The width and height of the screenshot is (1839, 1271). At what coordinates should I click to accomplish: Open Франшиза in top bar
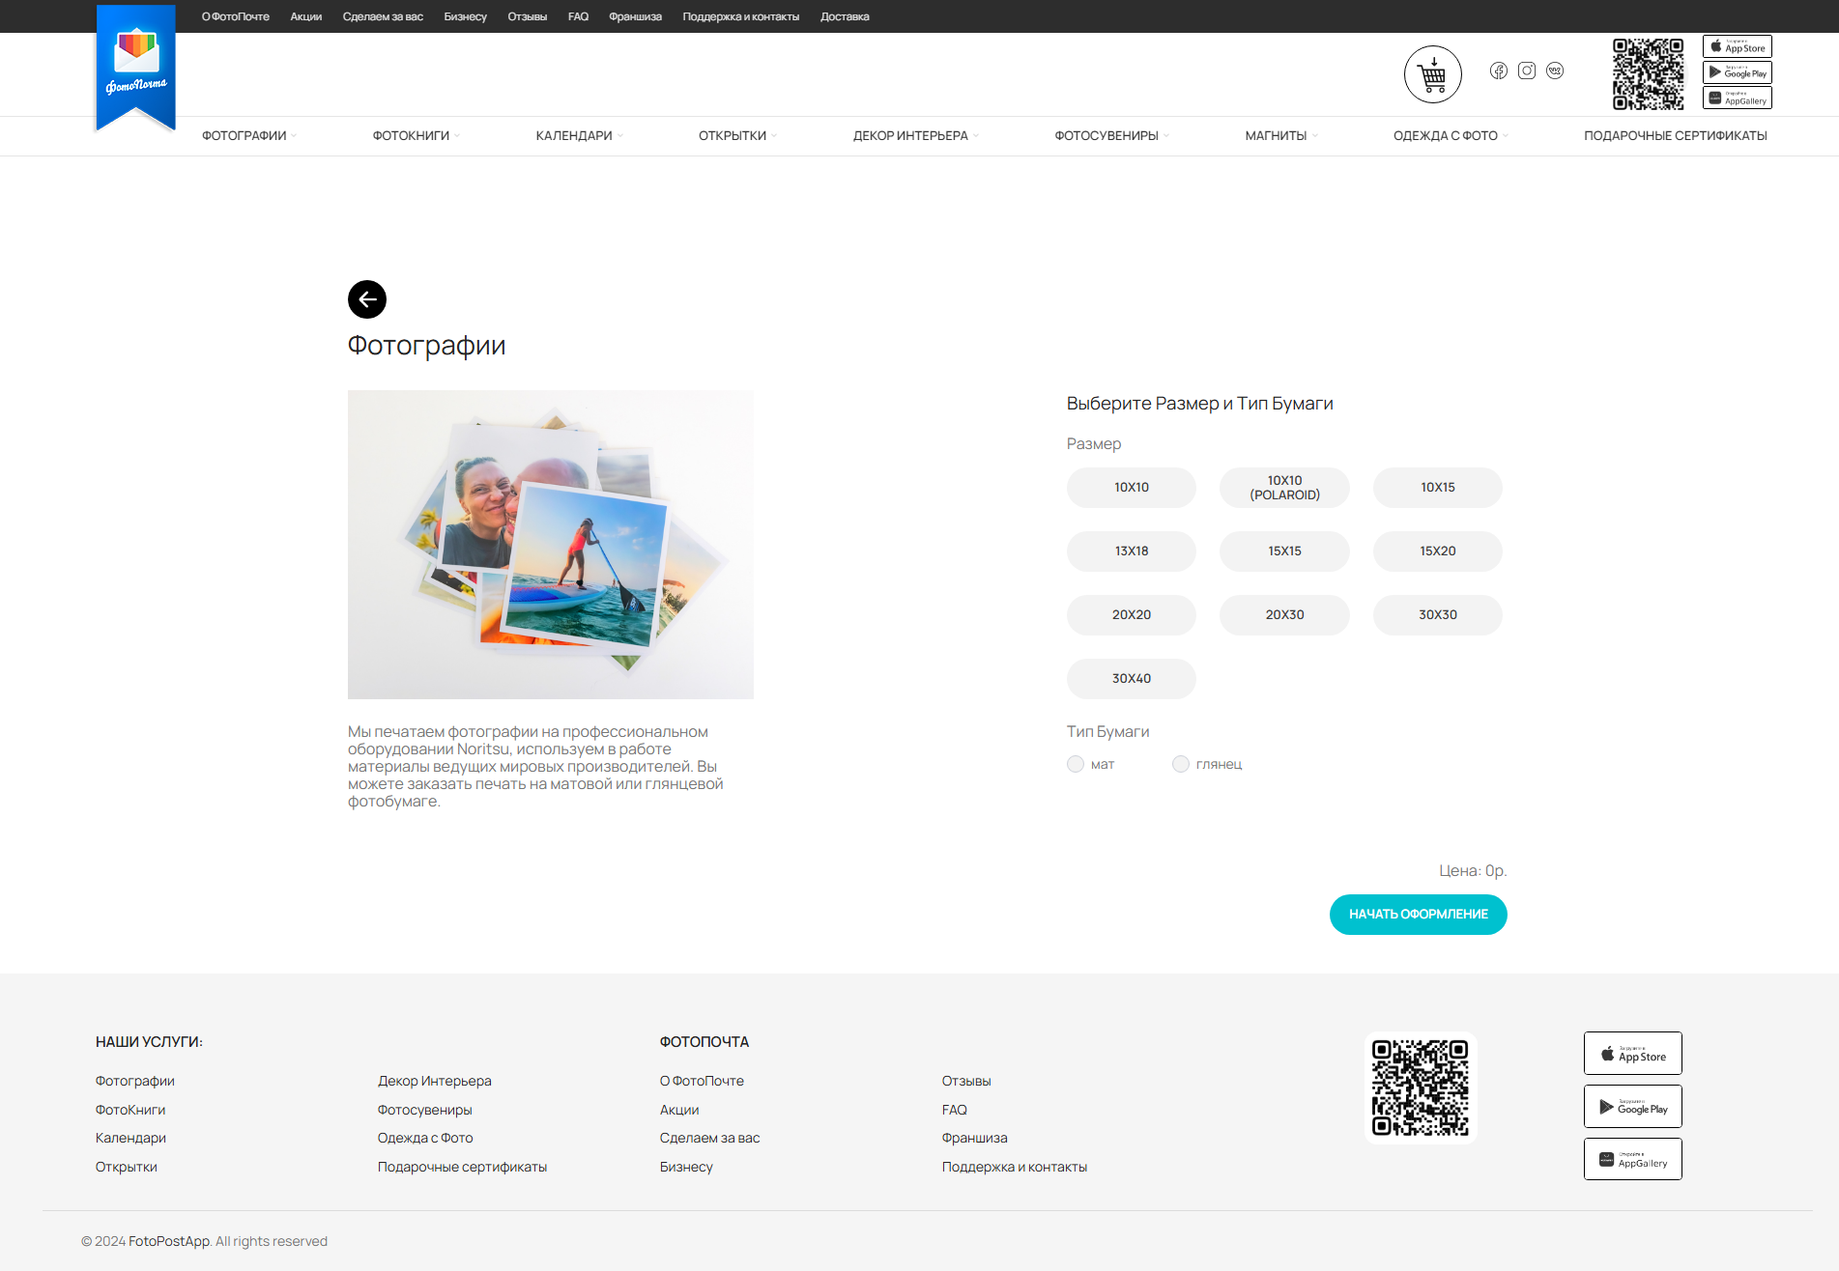coord(636,16)
